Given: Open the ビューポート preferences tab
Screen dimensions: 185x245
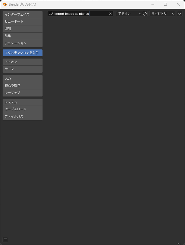Looking at the screenshot, I should [x=23, y=22].
